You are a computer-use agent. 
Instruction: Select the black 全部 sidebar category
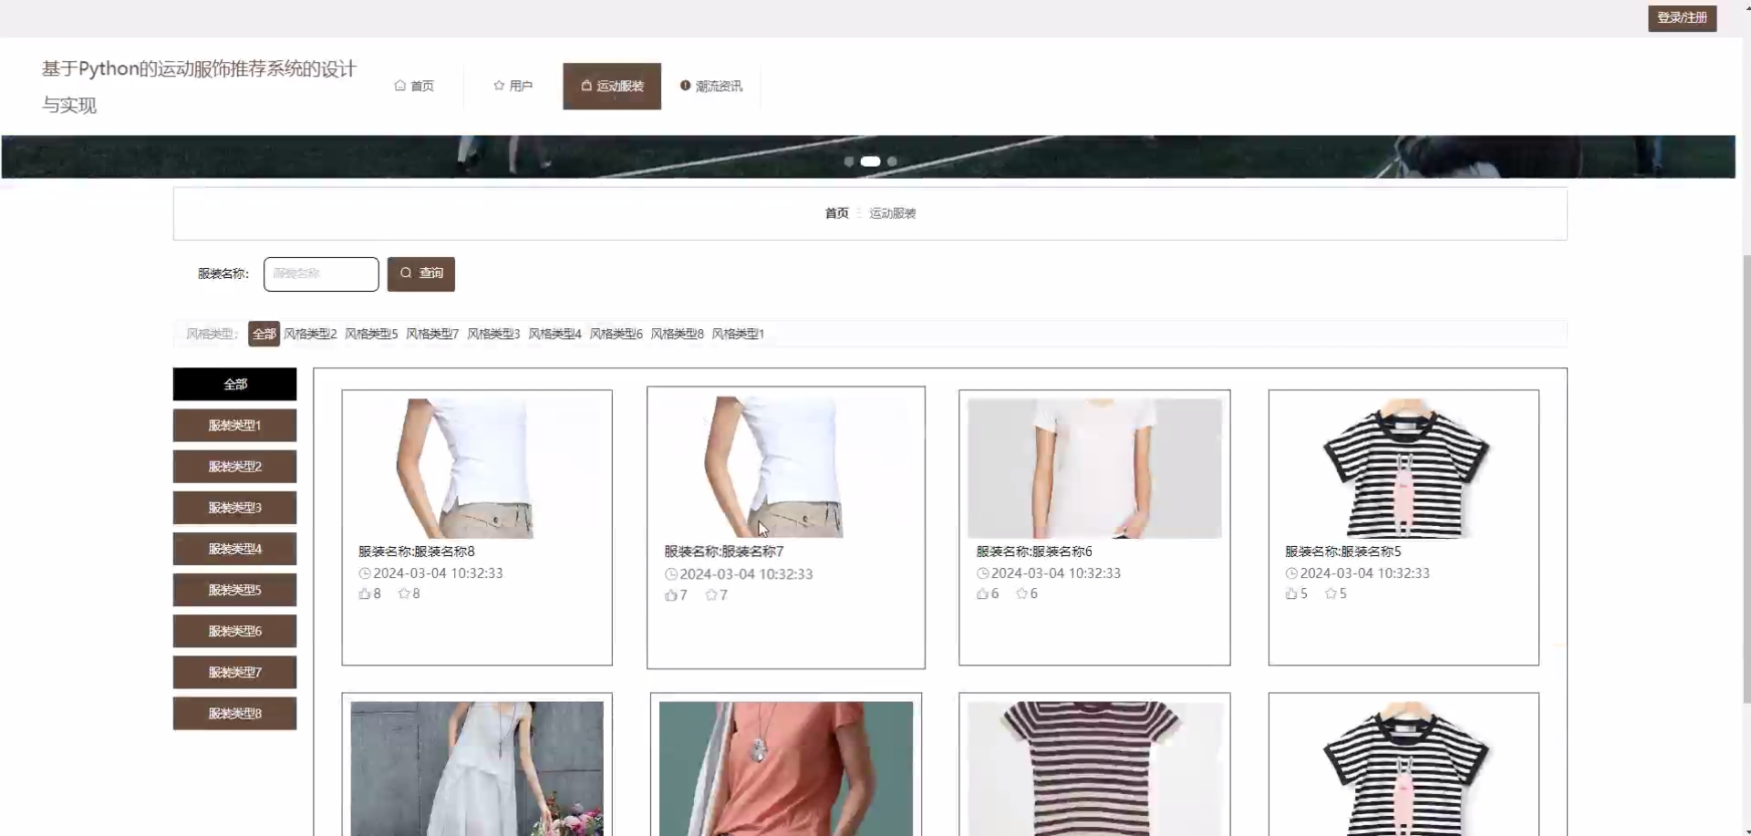[234, 384]
